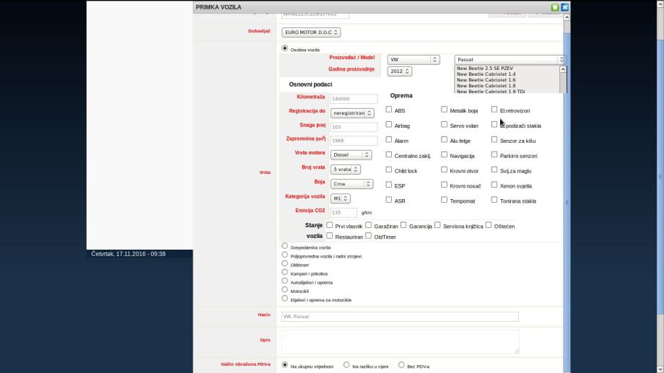Open the Vrsta motora Diesel dropdown
This screenshot has height=373, width=664.
coord(351,155)
